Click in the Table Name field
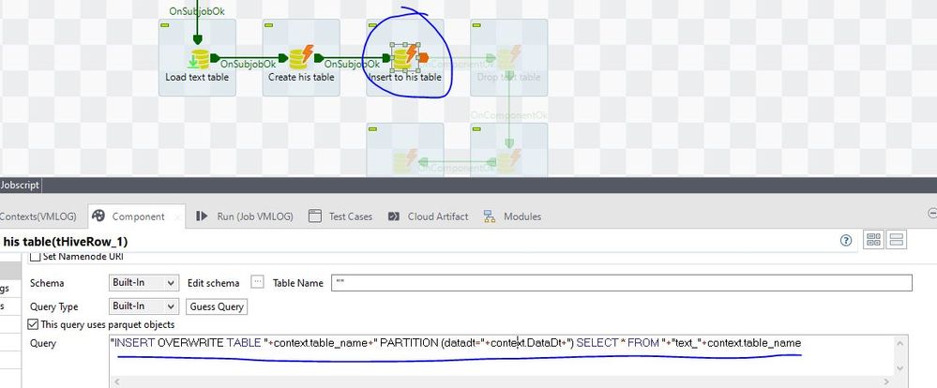 622,283
